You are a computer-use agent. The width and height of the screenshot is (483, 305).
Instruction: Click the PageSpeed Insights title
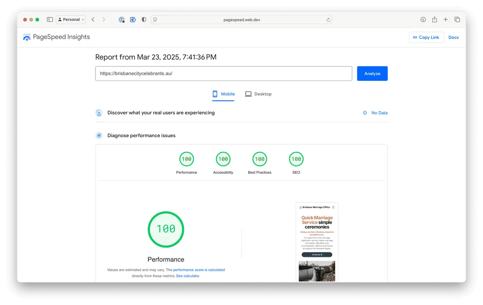pos(62,37)
